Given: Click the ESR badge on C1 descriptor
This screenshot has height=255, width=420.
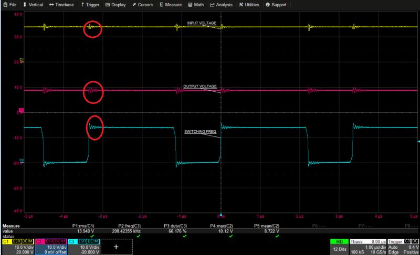Looking at the screenshot, I should point(16,241).
